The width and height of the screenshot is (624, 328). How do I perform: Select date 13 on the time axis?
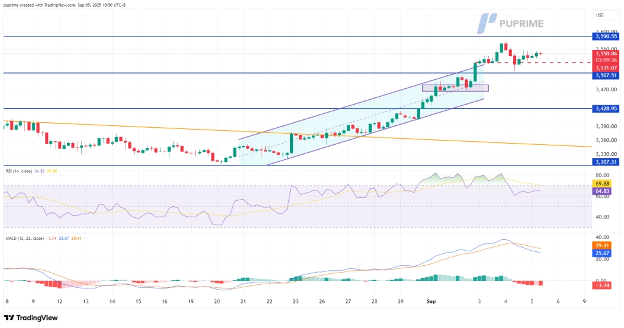(85, 302)
